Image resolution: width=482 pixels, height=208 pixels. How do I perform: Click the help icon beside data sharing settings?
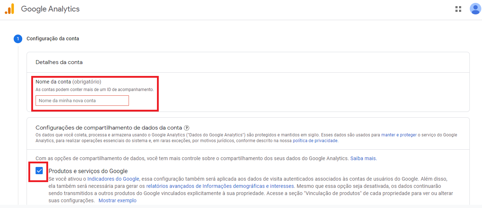click(x=186, y=128)
